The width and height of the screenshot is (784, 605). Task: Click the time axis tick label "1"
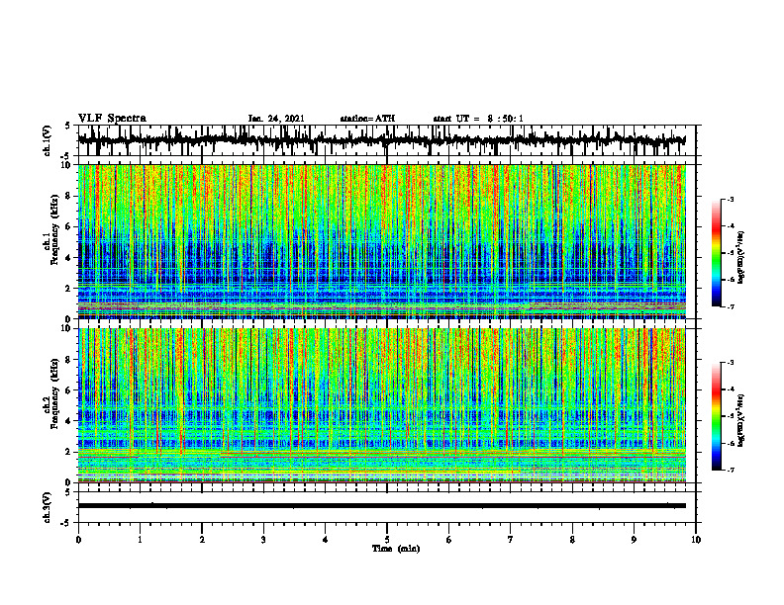(140, 540)
